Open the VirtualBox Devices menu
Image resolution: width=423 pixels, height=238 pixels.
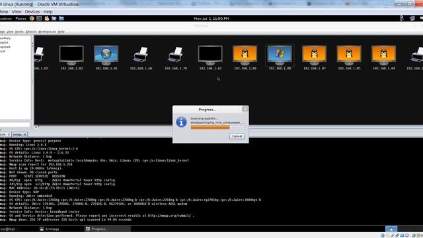pos(32,12)
